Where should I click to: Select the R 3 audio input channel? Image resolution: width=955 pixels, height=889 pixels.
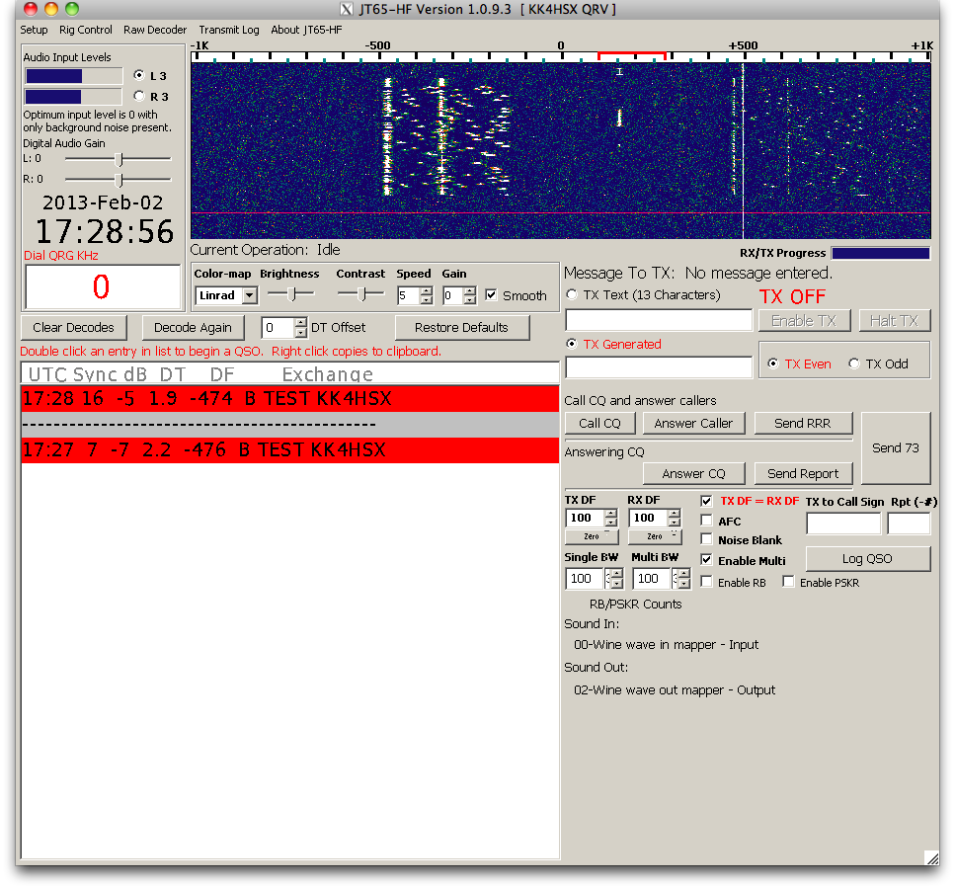pyautogui.click(x=139, y=96)
